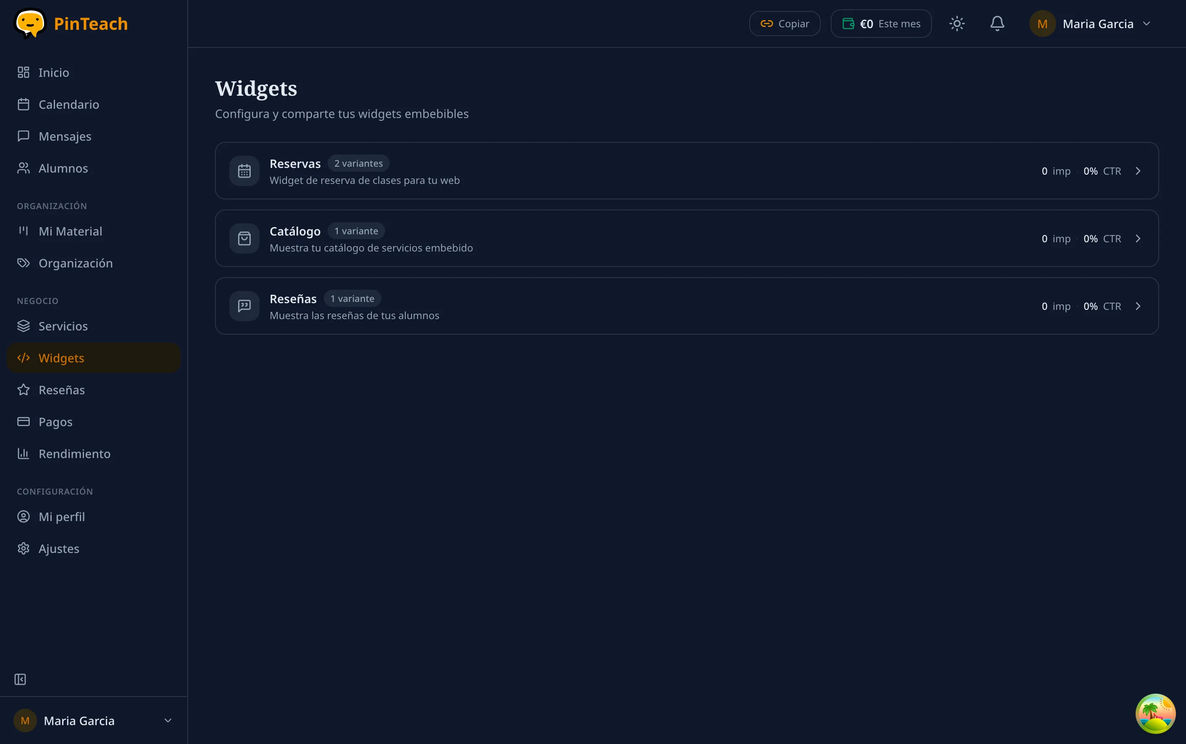Image resolution: width=1186 pixels, height=744 pixels.
Task: Open Mensajes from the sidebar
Action: click(x=65, y=136)
